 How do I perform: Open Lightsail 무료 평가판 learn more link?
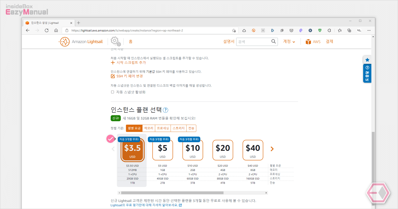coord(146,205)
